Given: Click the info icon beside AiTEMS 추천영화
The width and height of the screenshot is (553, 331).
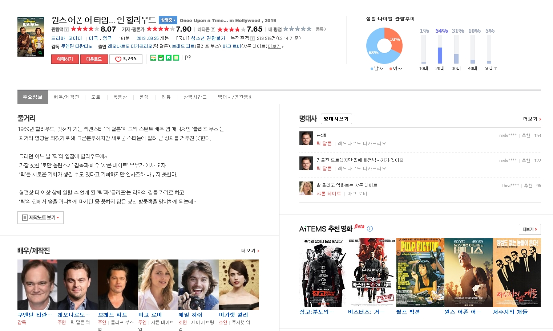Looking at the screenshot, I should 370,229.
